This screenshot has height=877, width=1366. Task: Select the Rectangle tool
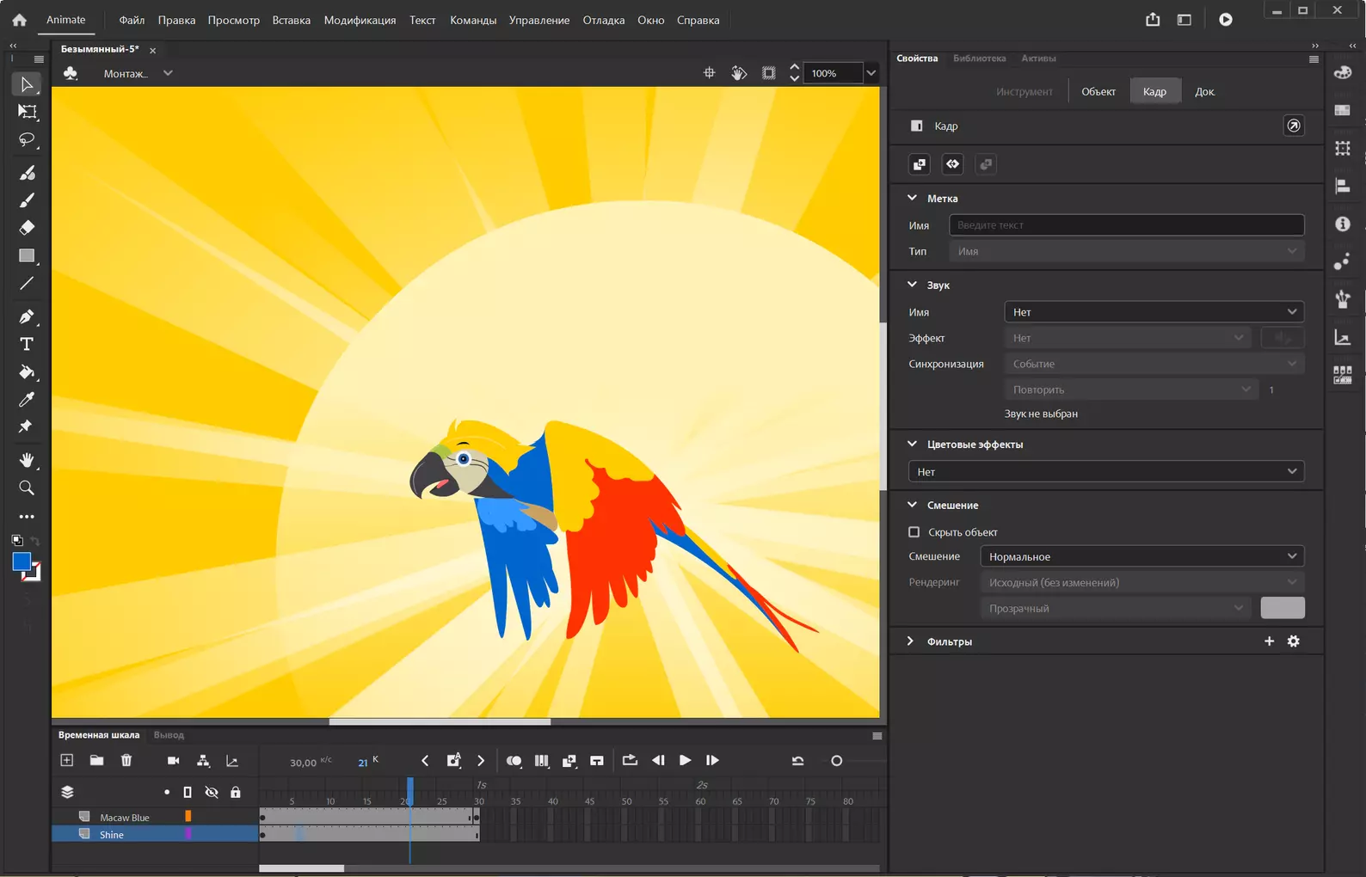(27, 255)
